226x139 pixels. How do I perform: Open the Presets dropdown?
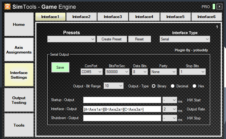[71, 39]
